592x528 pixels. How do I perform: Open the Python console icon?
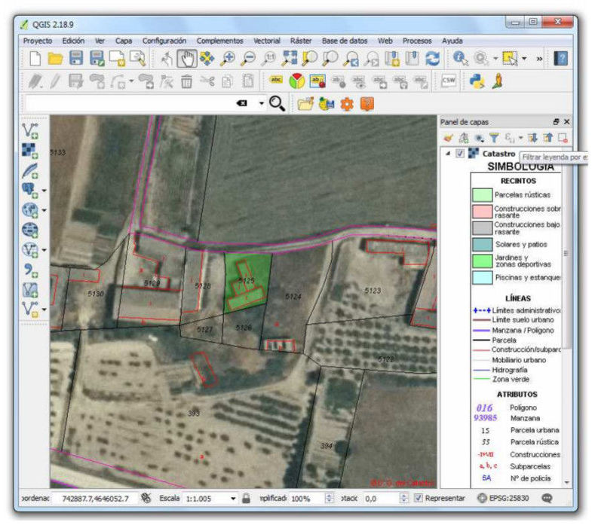coord(477,81)
